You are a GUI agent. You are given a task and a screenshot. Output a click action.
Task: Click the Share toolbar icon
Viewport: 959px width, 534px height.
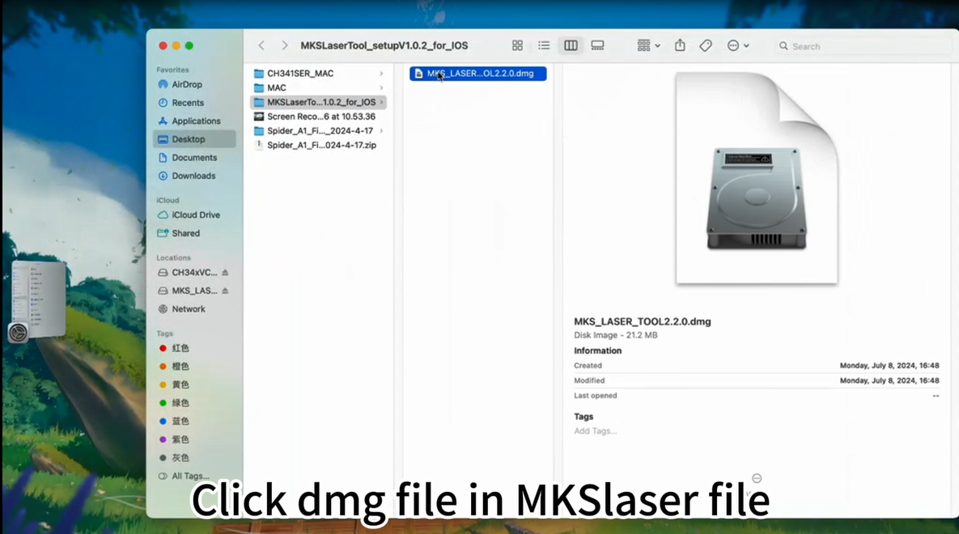coord(680,46)
